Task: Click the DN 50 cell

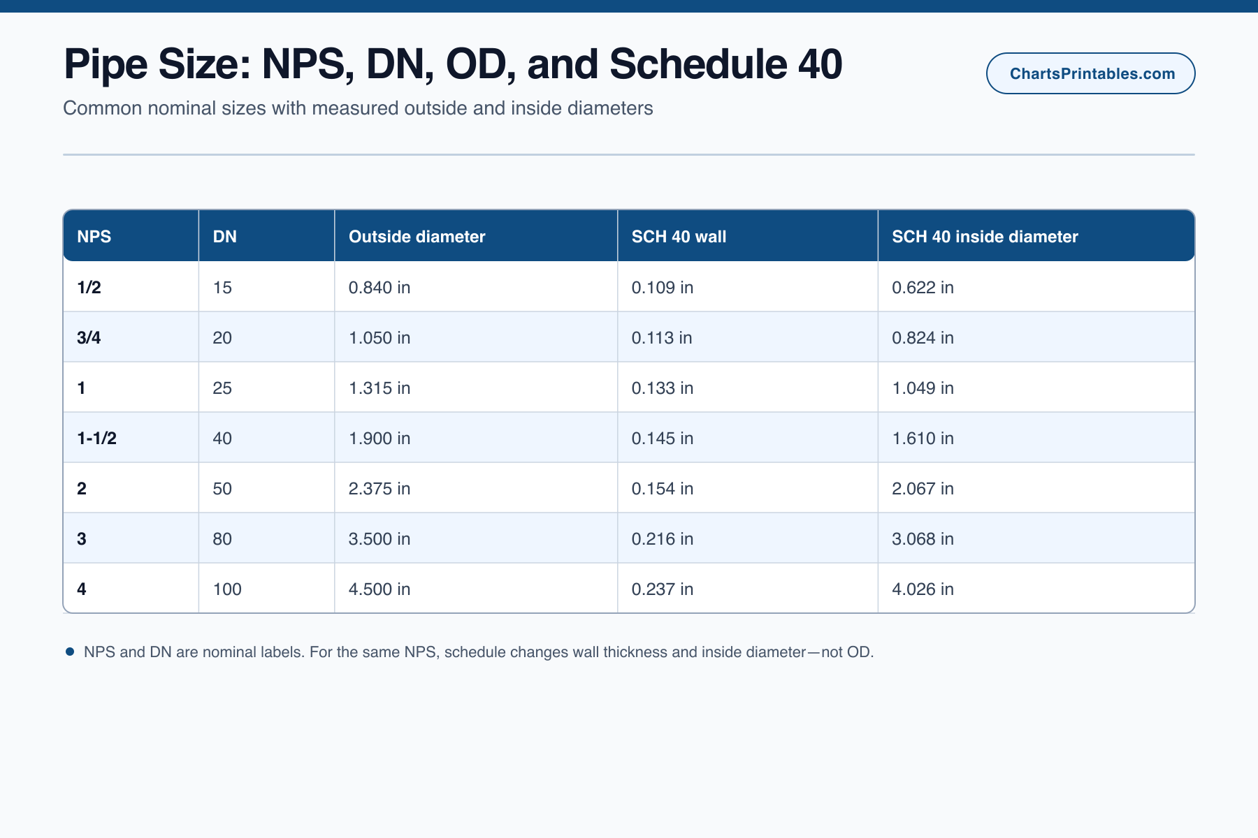Action: pyautogui.click(x=266, y=488)
